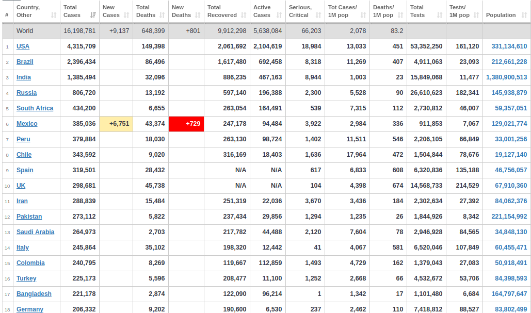Sort by Total Recovered column arrows
Screen dimensions: 531x313
(244, 15)
